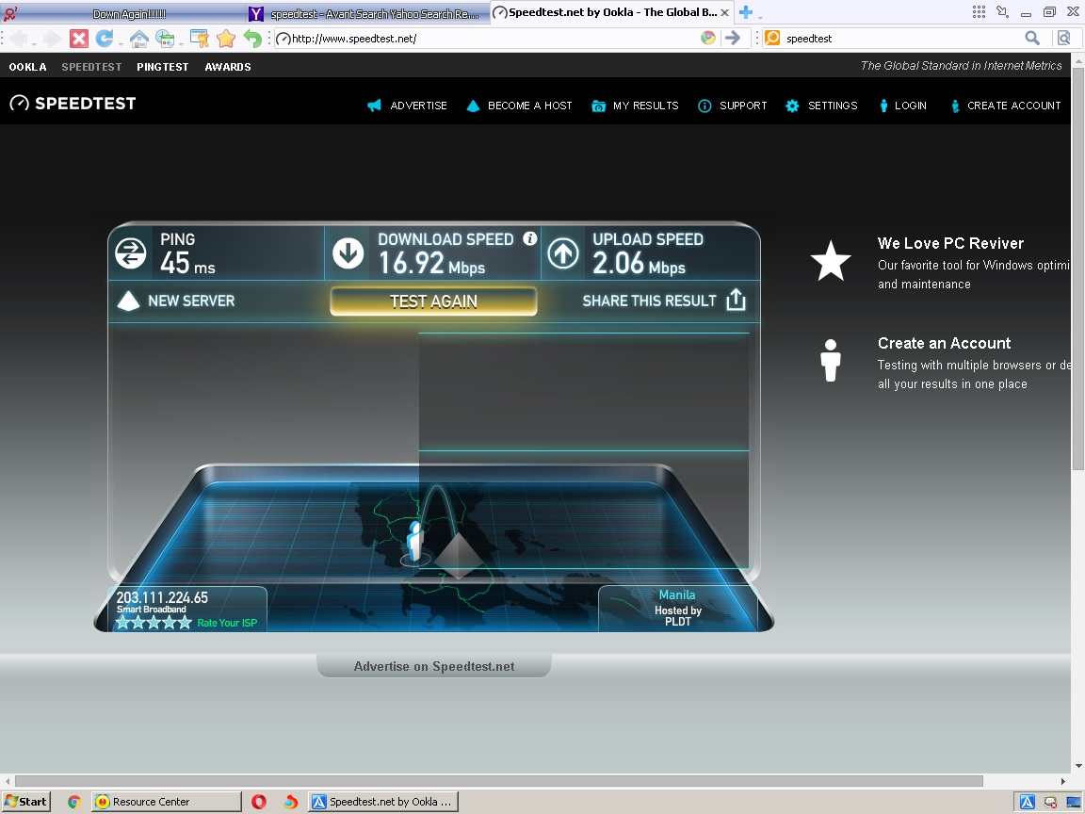The image size is (1085, 814).
Task: Open PINGTEST in the top menu
Action: point(162,67)
